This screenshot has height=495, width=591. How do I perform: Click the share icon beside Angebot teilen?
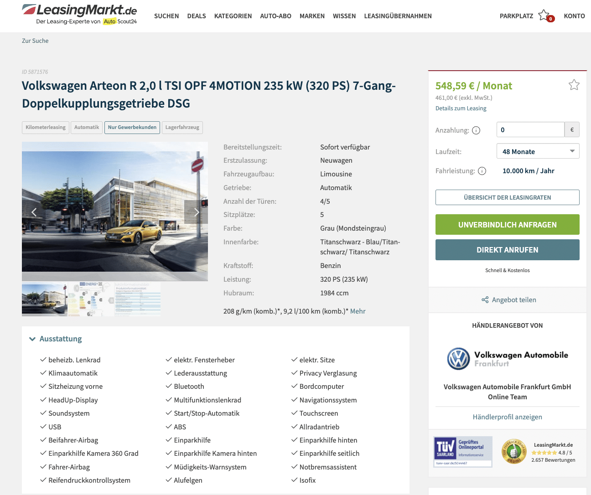click(x=485, y=300)
